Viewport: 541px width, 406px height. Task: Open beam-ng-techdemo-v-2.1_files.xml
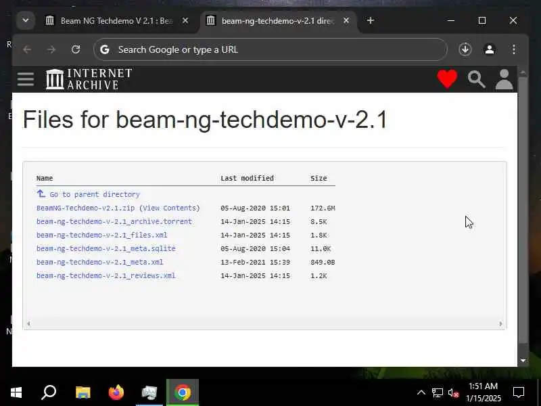click(102, 235)
